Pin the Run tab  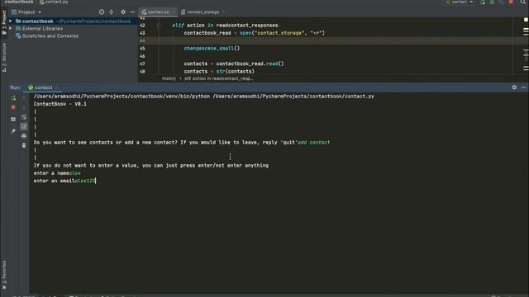pyautogui.click(x=13, y=131)
